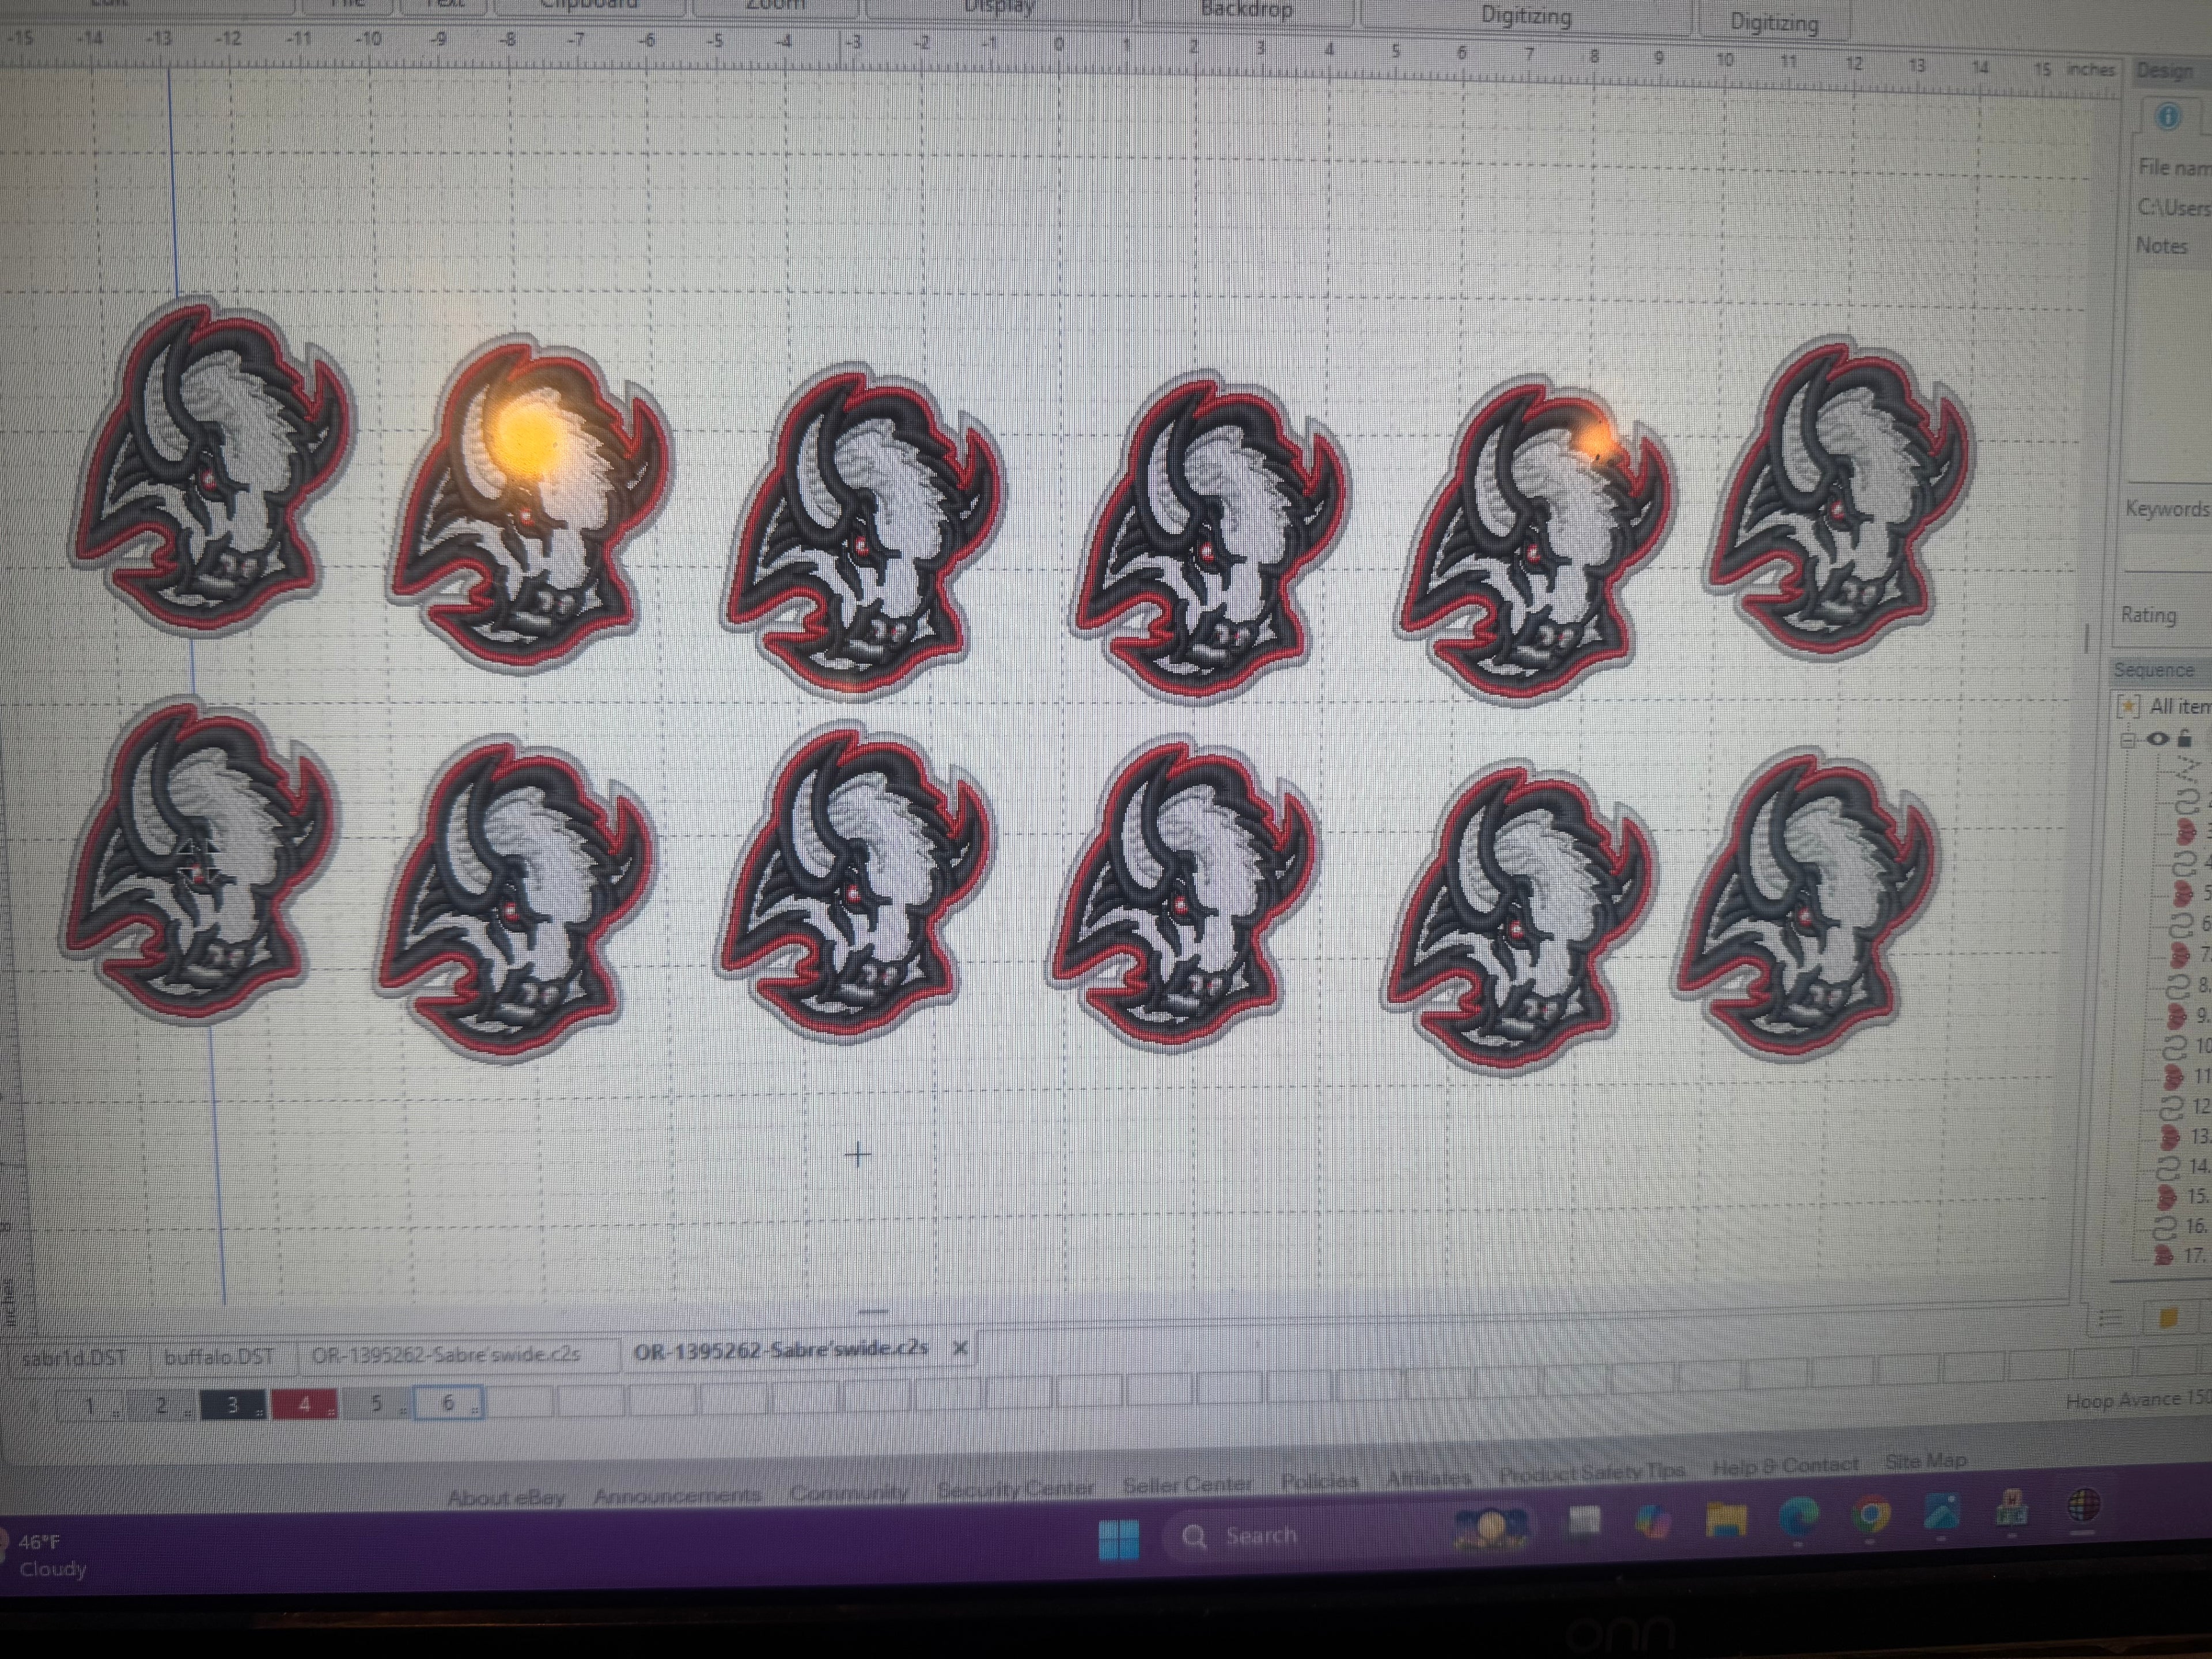Open Product Safety Tips link
The width and height of the screenshot is (2212, 1659).
[1592, 1472]
